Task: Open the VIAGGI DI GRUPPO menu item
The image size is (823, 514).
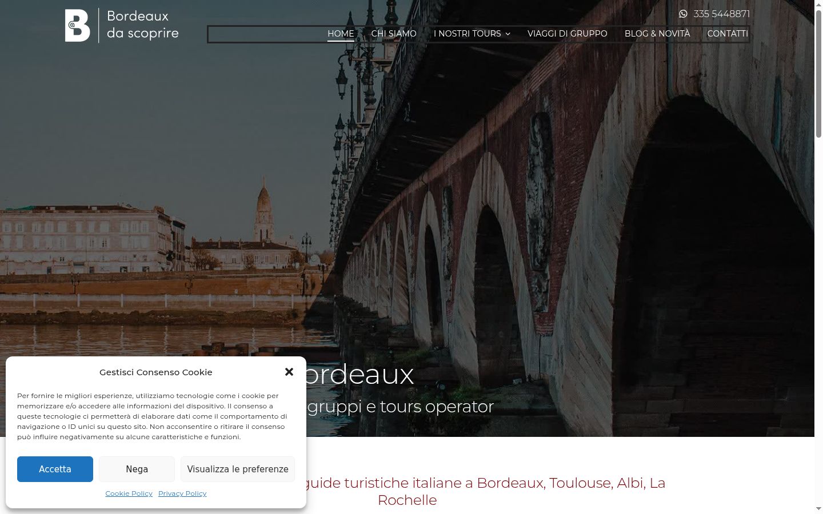Action: point(568,34)
